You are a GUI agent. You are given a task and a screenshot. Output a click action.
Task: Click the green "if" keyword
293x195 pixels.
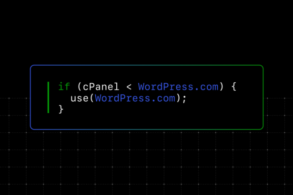point(64,87)
